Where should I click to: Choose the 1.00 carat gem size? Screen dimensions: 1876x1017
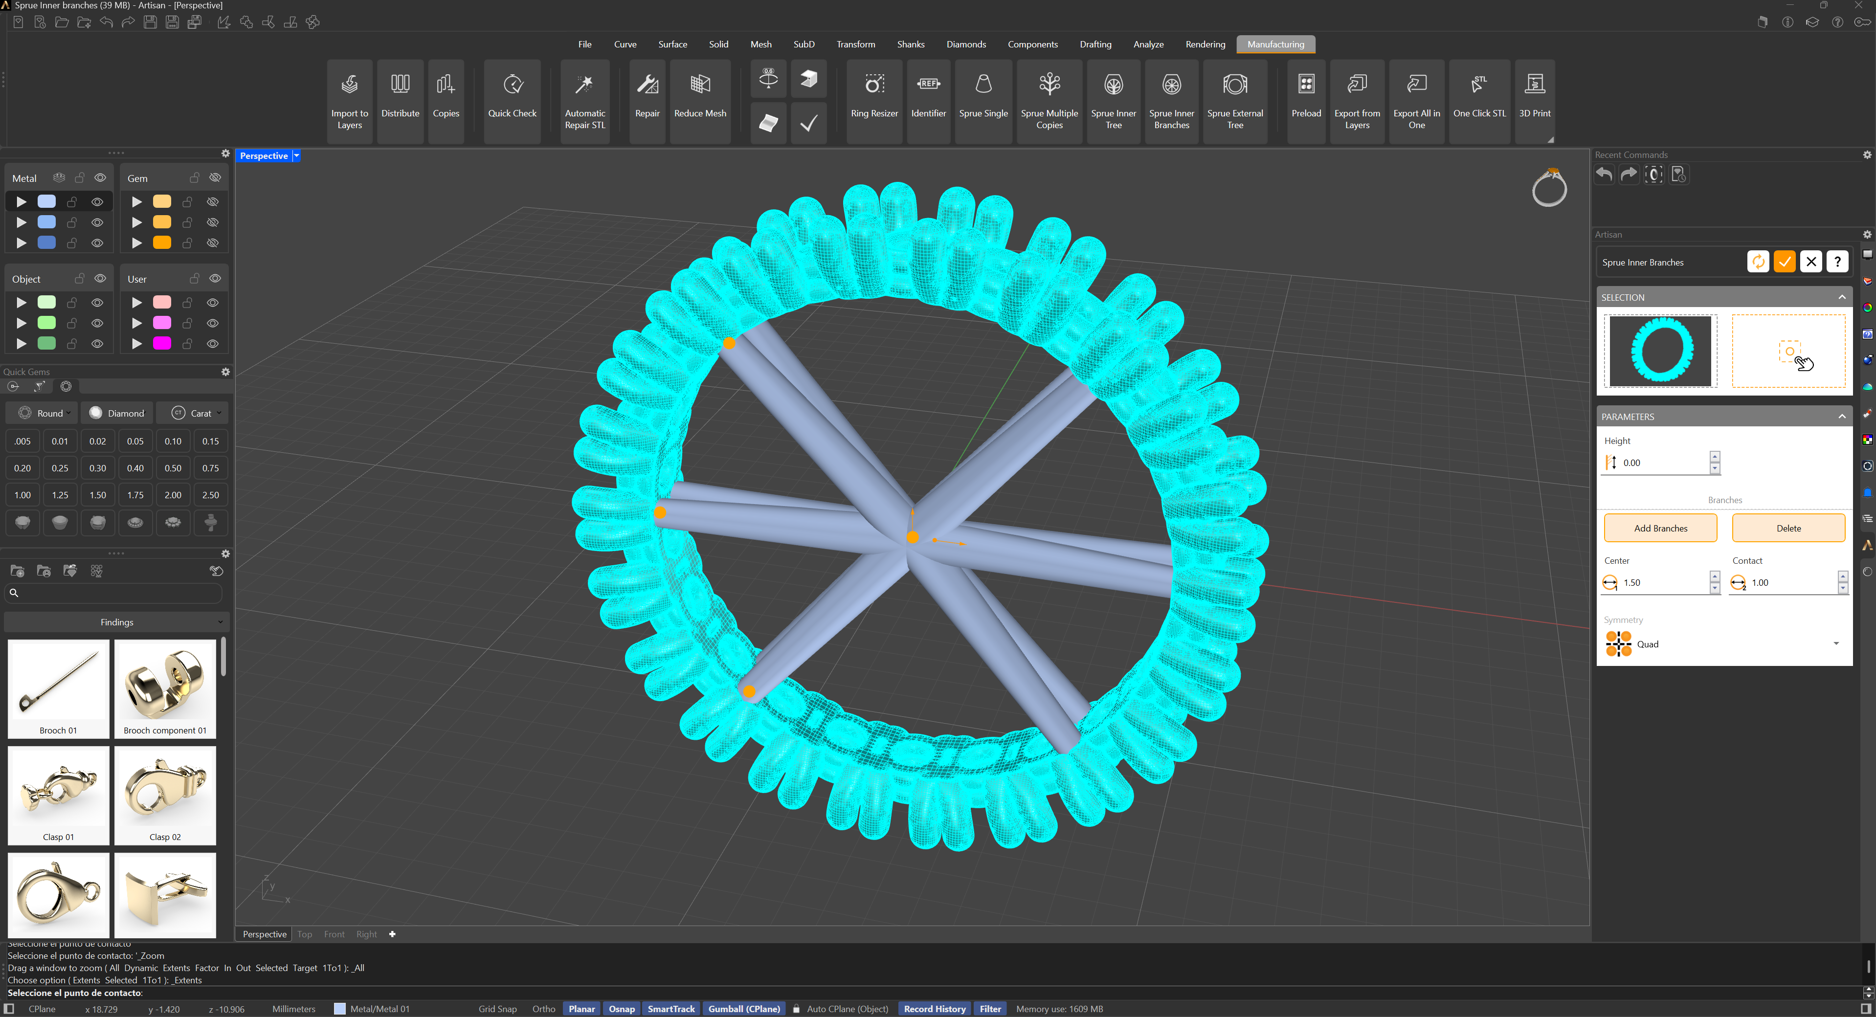pyautogui.click(x=22, y=495)
